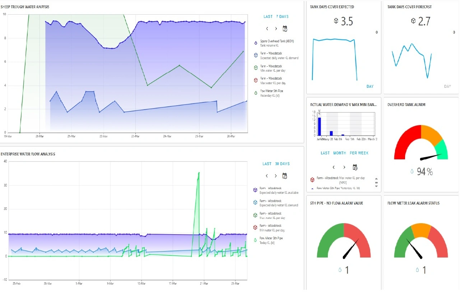Click green droplet icon for Today KL legend
This screenshot has height=293, width=460.
pyautogui.click(x=255, y=240)
